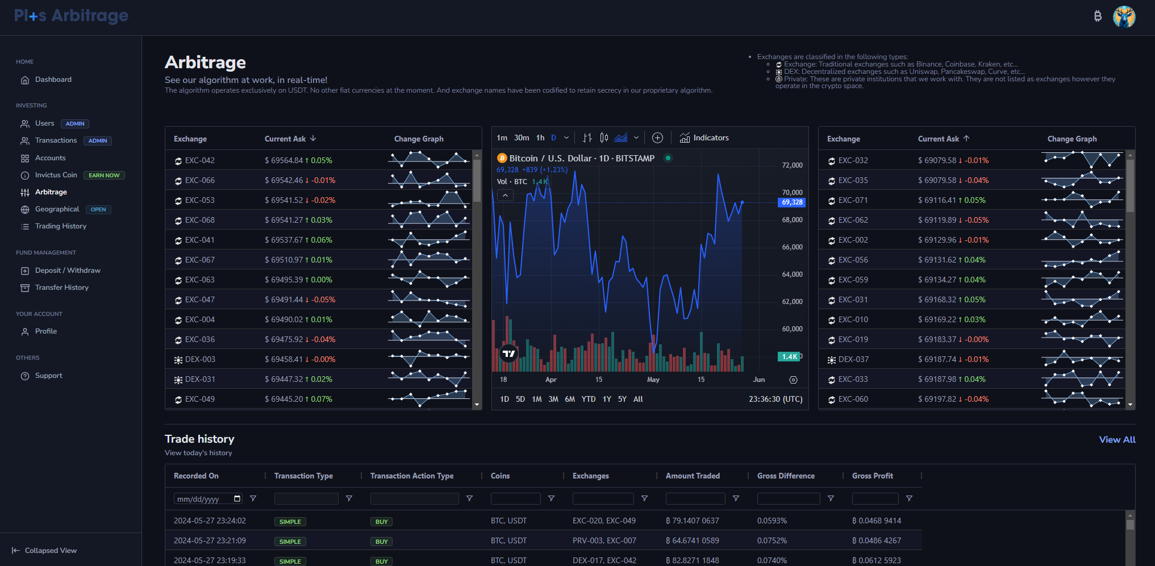
Task: Click filter icon for Recorded On column
Action: tap(253, 498)
